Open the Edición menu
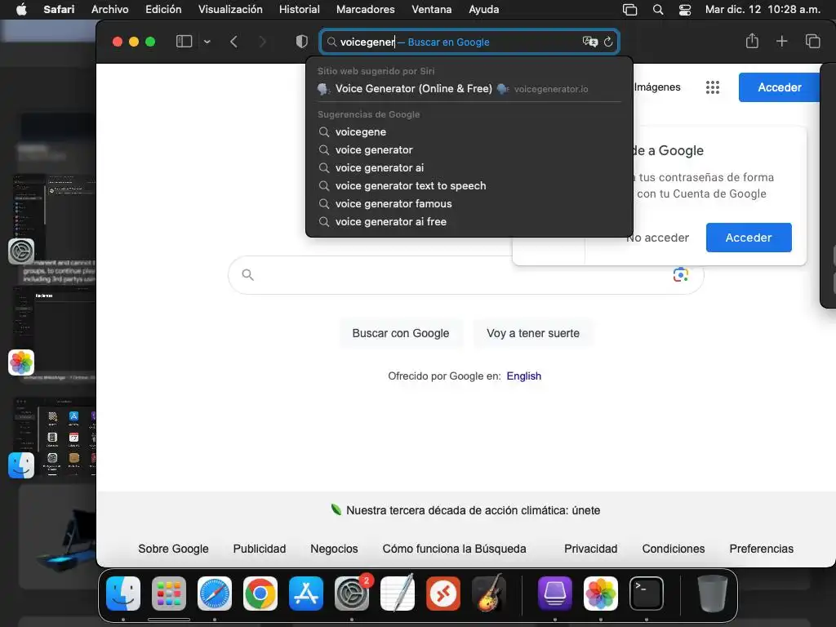This screenshot has width=836, height=627. pos(163,9)
